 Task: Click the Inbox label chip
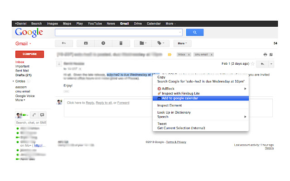(x=182, y=54)
